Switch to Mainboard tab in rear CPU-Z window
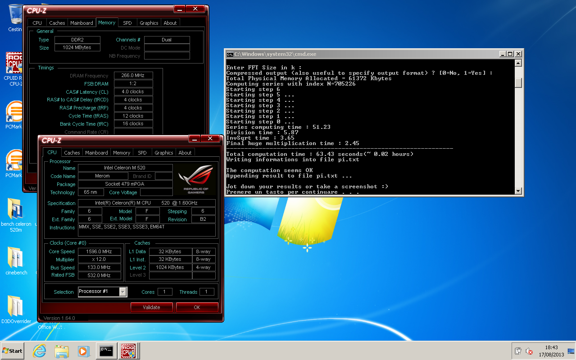The width and height of the screenshot is (576, 360). point(82,23)
